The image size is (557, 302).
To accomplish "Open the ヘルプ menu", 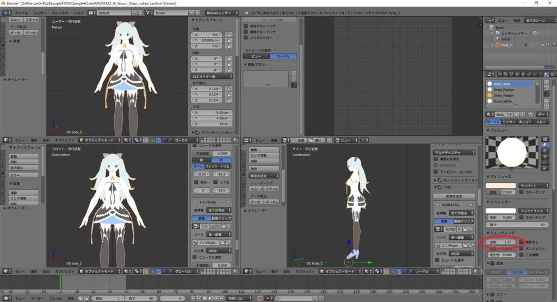I will click(x=78, y=13).
